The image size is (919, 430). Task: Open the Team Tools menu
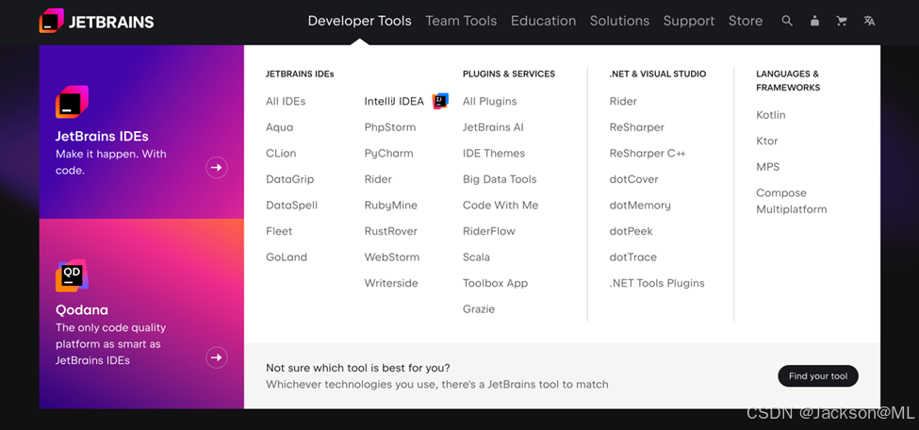tap(461, 21)
